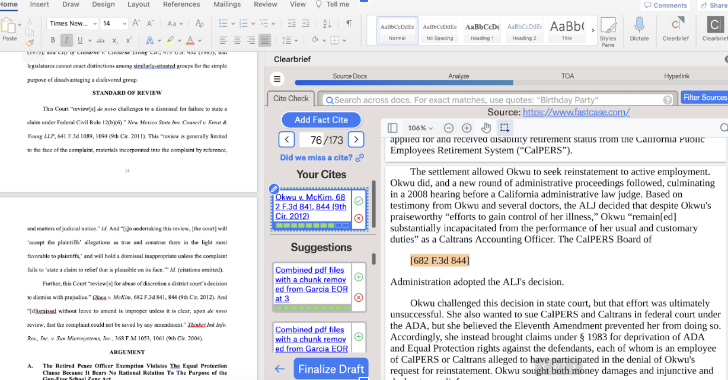This screenshot has height=380, width=728.
Task: Start Dictate with the microphone icon
Action: tap(639, 29)
